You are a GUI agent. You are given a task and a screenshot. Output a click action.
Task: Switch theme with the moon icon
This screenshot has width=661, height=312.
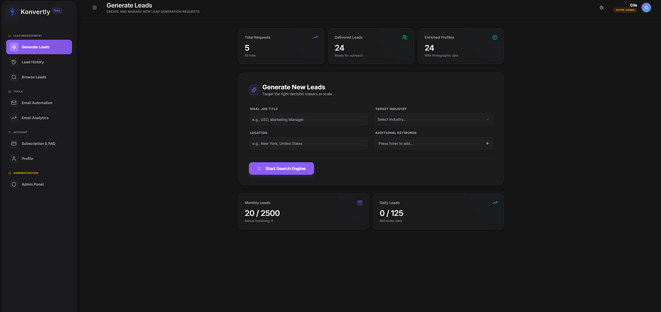(602, 7)
